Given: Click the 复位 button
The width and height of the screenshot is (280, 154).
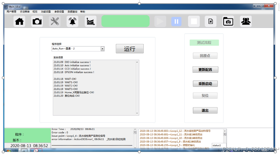Looking at the screenshot, I should (x=205, y=96).
